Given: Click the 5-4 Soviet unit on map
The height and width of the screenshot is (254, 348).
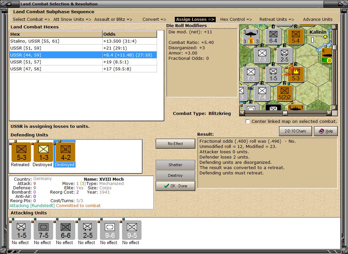Looking at the screenshot, I should click(296, 37).
